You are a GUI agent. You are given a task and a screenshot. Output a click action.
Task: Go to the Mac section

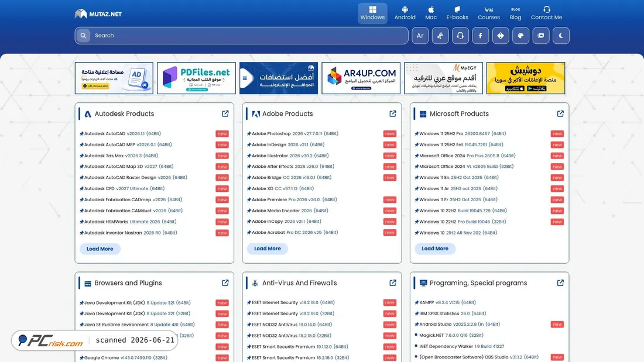pyautogui.click(x=431, y=13)
